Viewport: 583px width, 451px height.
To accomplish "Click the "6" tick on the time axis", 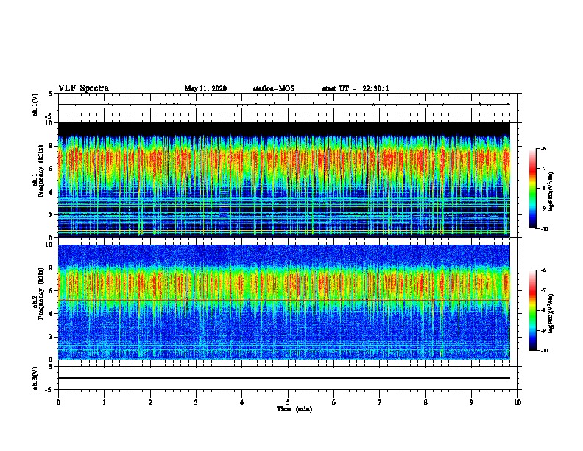I will click(x=334, y=402).
